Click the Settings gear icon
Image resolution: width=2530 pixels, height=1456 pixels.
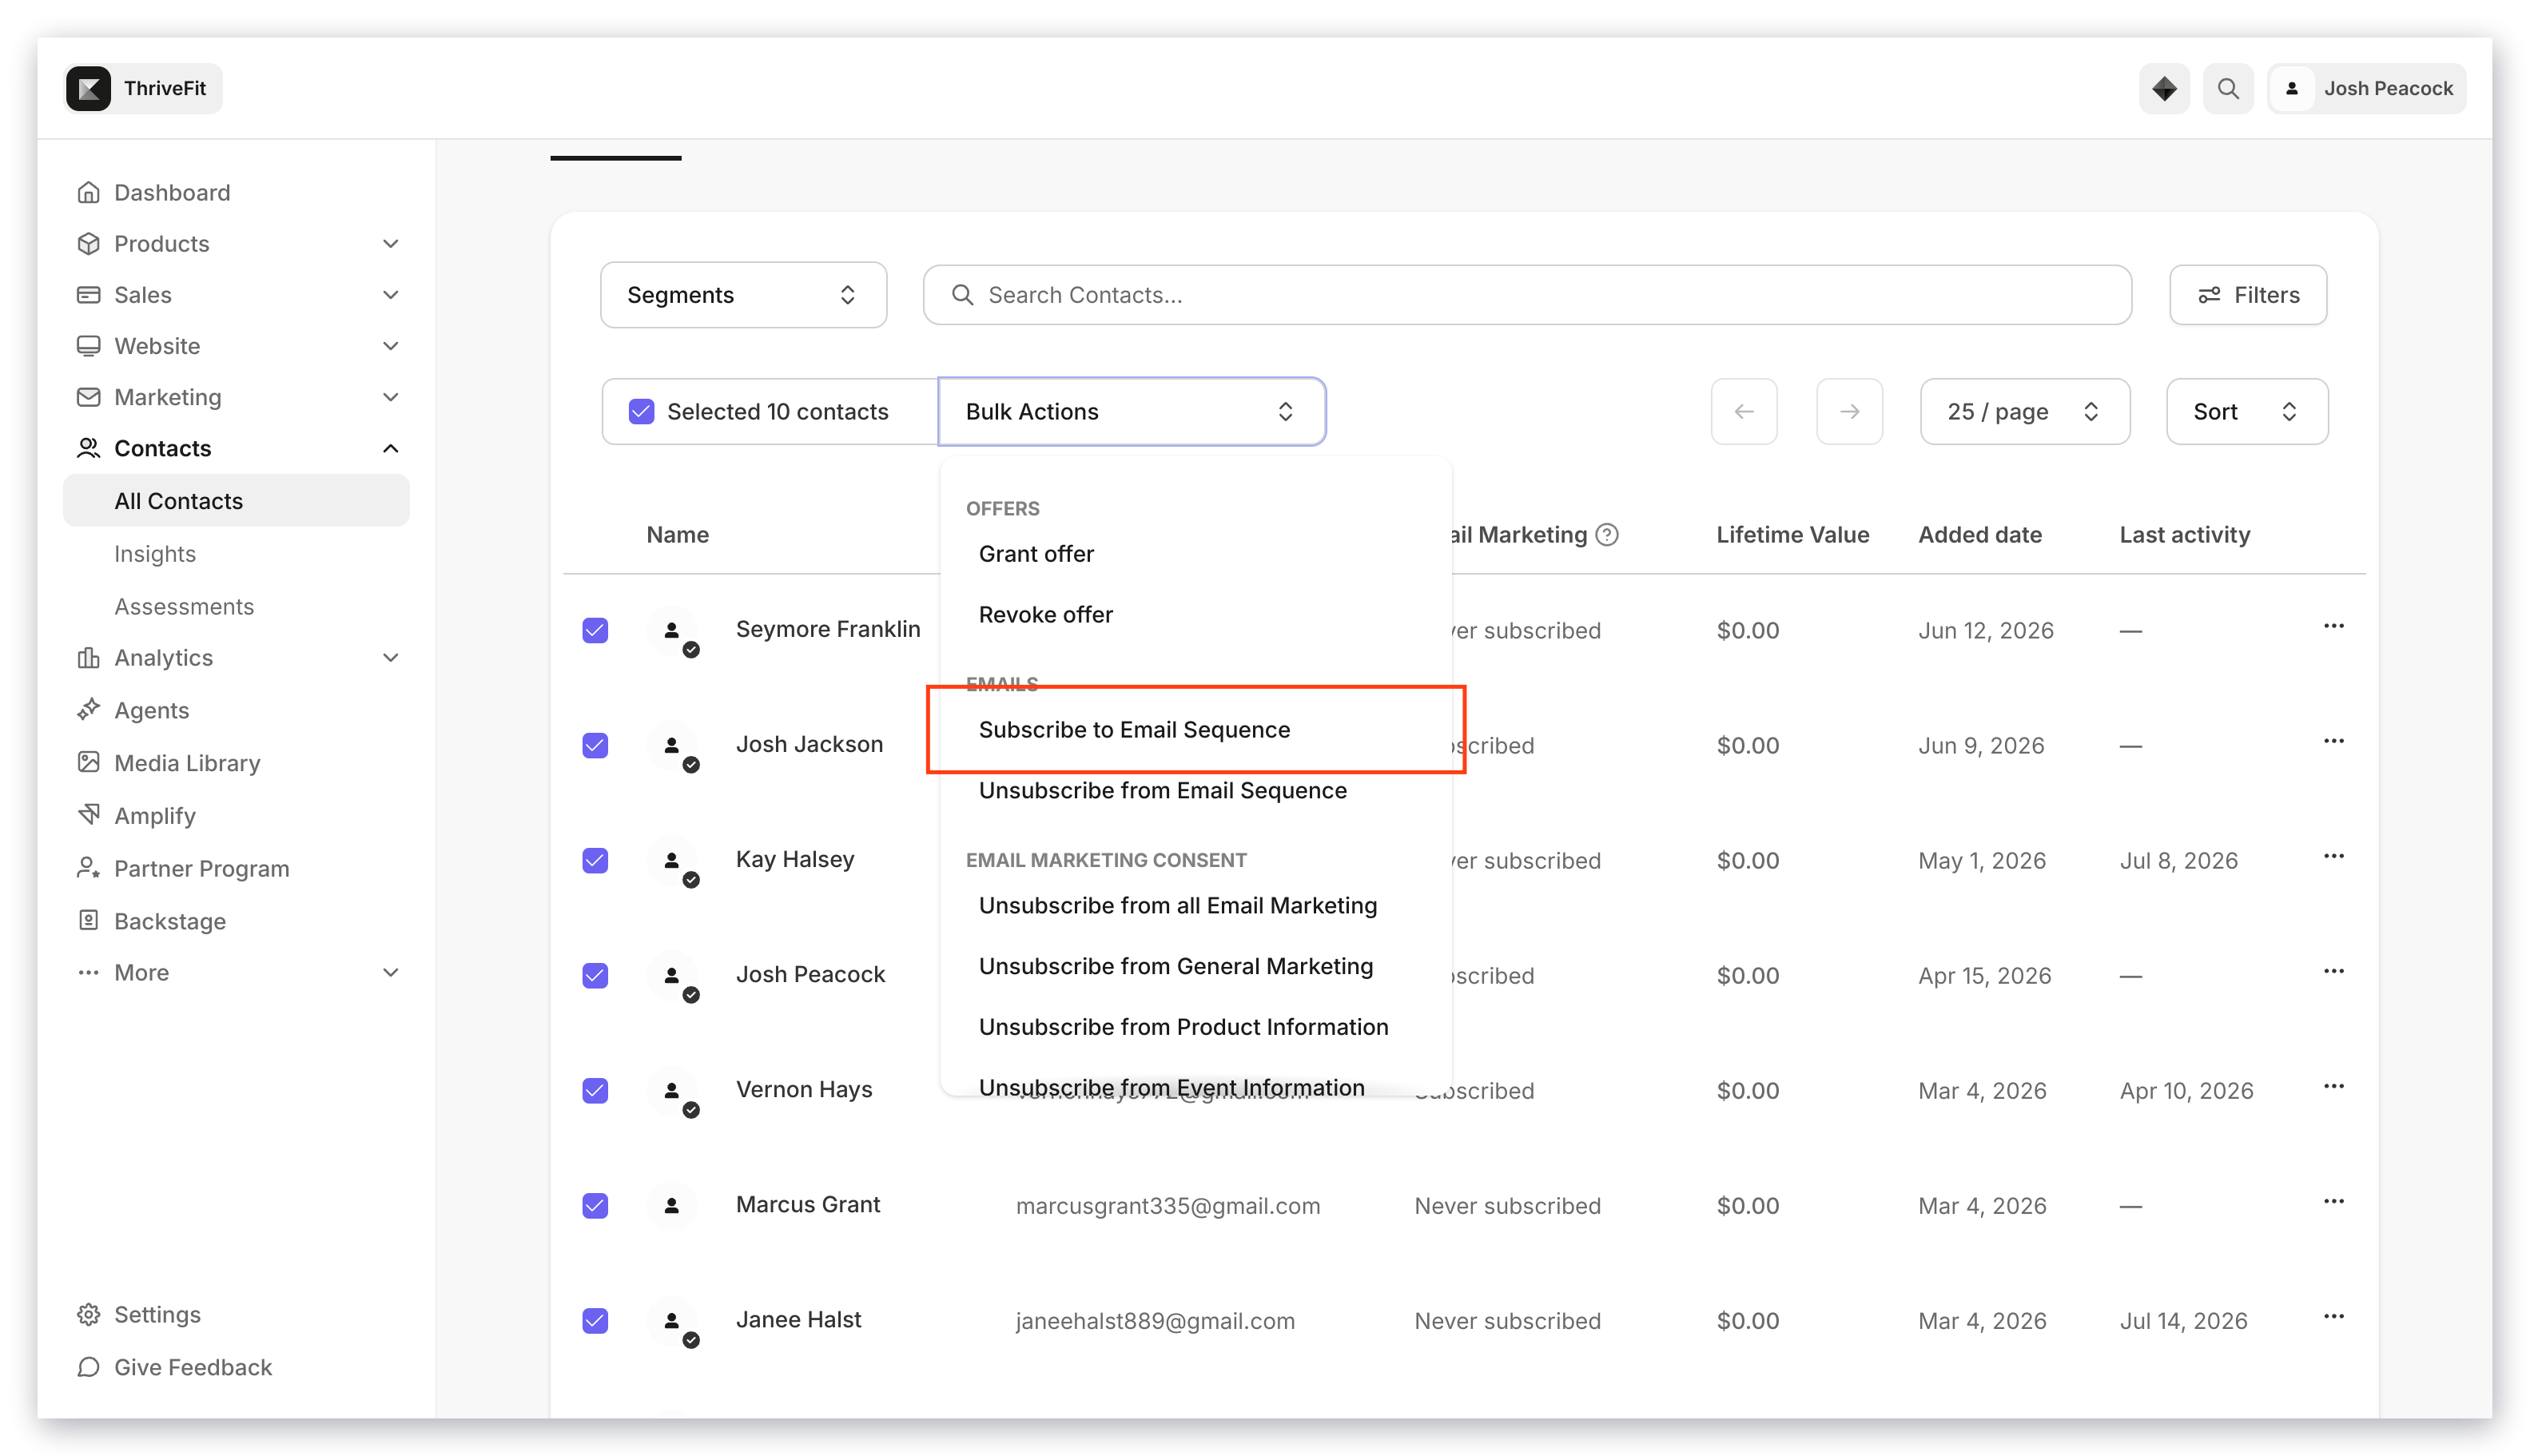89,1314
